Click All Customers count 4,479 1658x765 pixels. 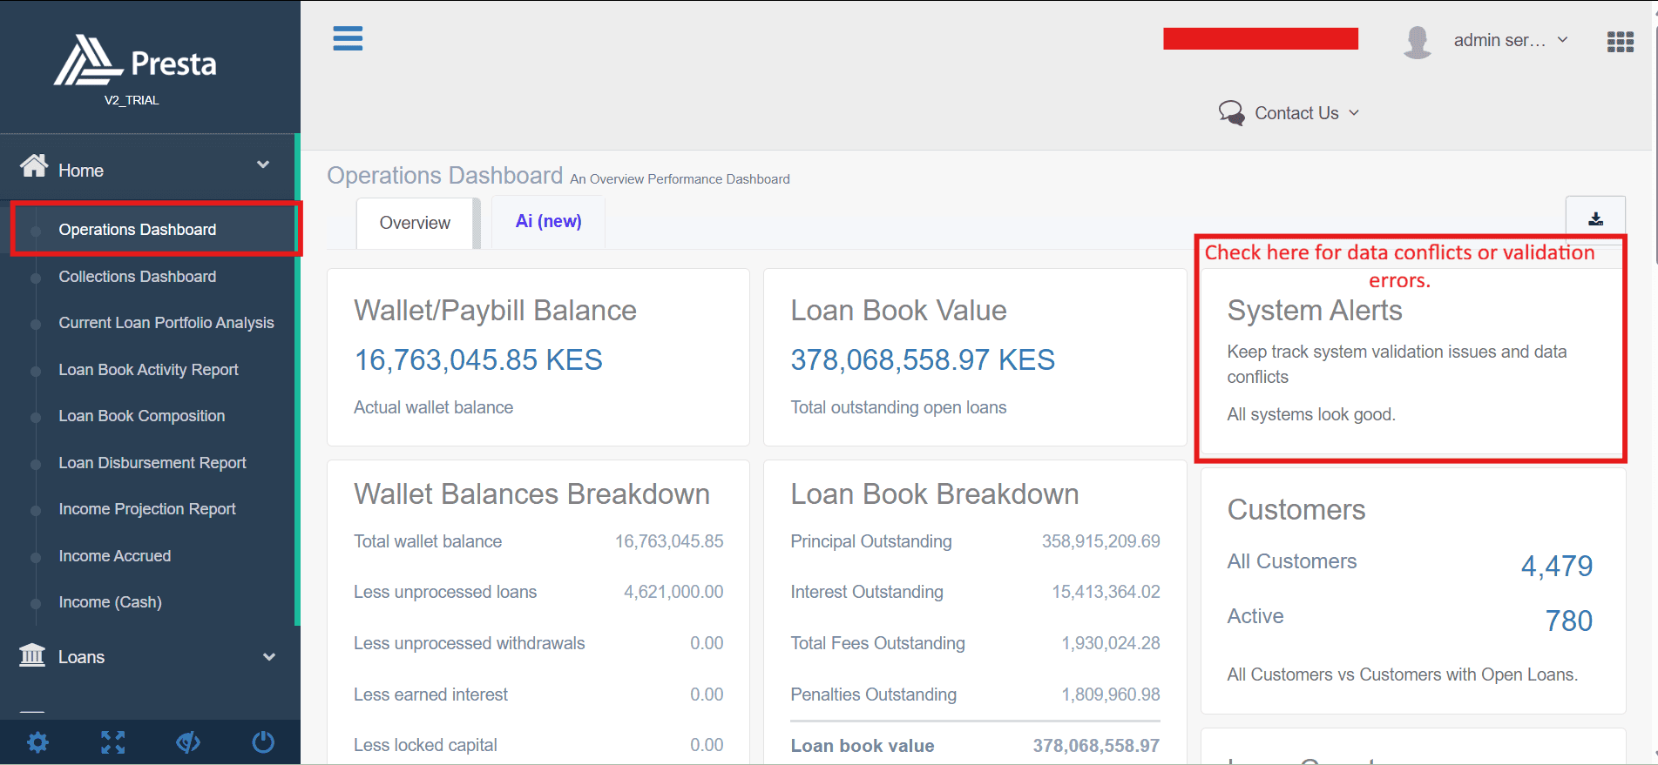pos(1557,567)
